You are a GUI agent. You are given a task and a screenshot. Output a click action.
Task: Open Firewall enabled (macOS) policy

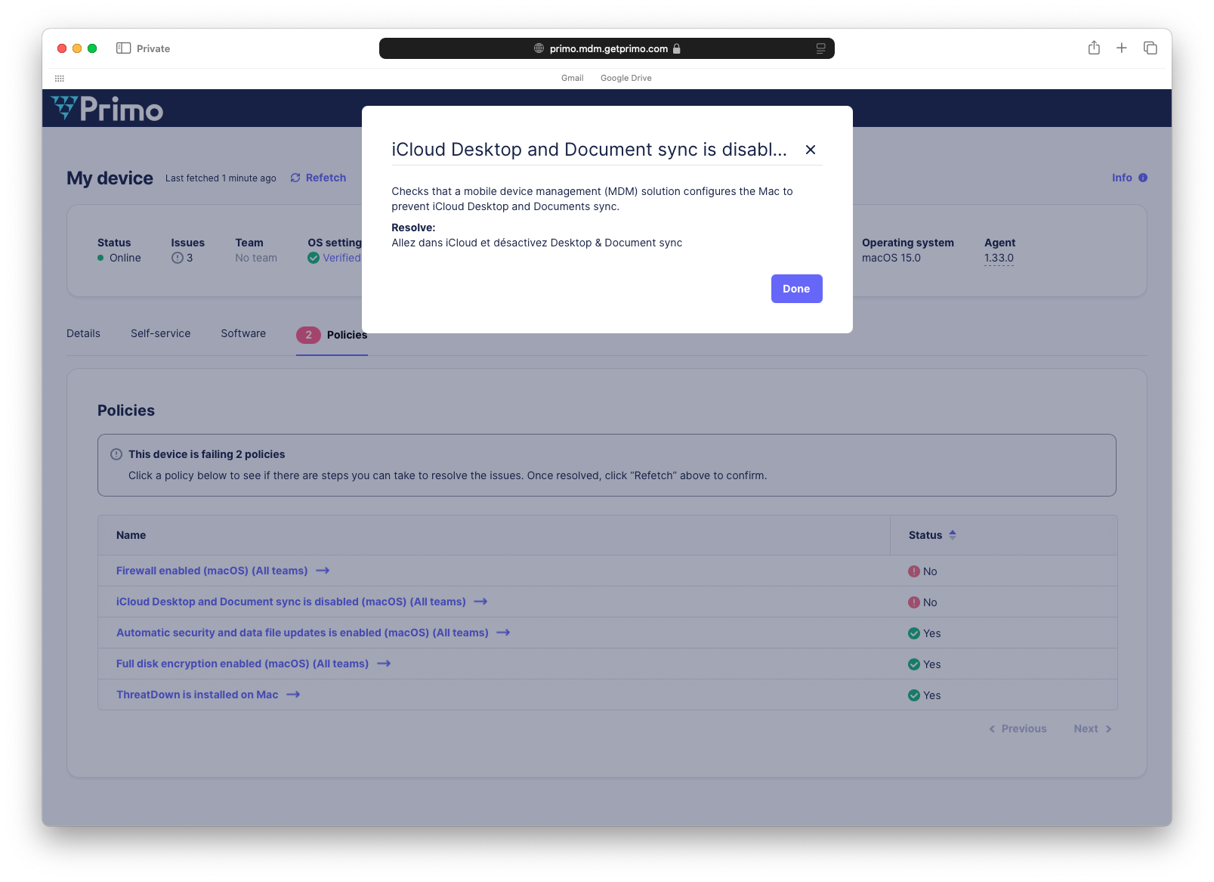pos(212,571)
